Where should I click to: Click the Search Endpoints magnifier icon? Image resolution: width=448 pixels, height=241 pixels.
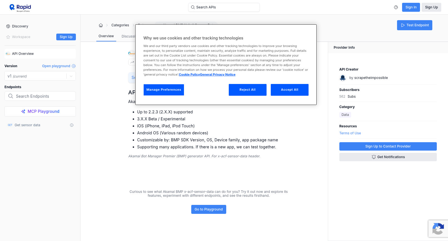coord(11,96)
